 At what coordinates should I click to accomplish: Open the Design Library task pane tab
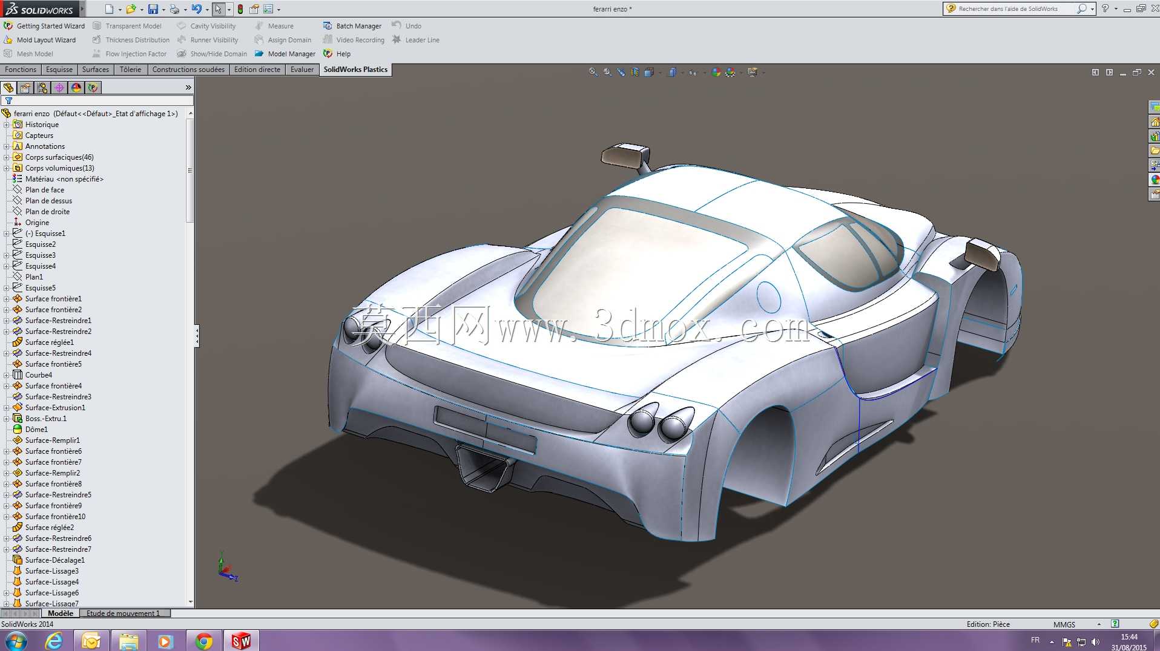tap(1155, 137)
